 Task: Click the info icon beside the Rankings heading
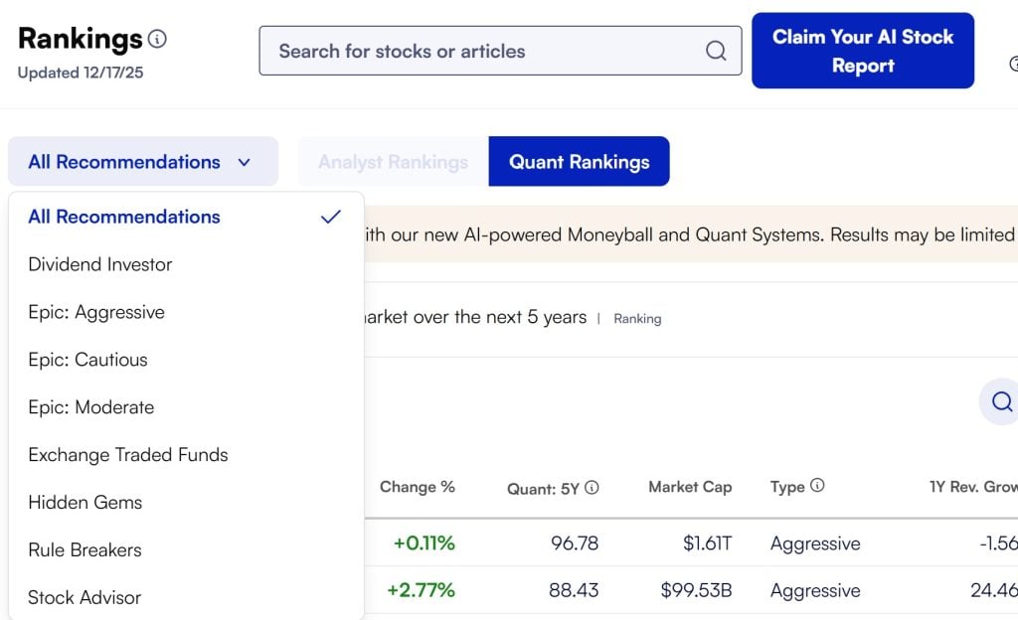click(157, 38)
